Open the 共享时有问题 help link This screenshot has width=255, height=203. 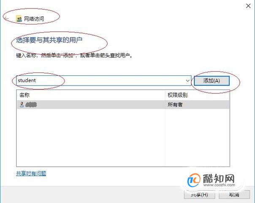coord(31,174)
